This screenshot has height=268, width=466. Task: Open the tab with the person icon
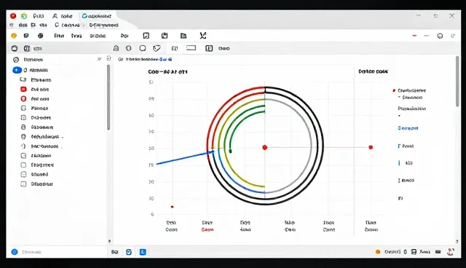[63, 16]
